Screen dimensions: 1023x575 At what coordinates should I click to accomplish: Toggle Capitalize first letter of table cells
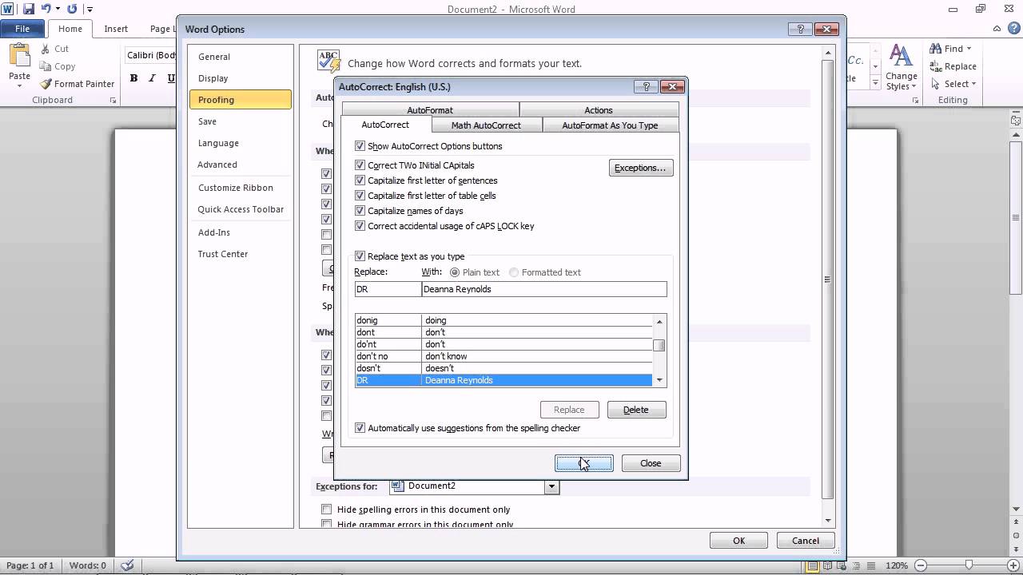(x=360, y=196)
